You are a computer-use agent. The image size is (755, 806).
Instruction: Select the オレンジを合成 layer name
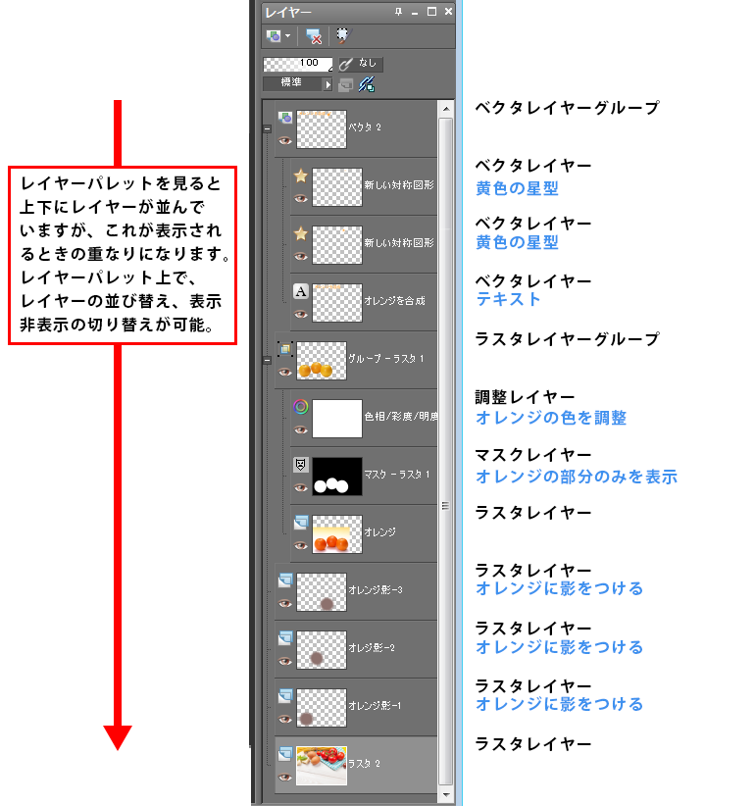click(394, 301)
